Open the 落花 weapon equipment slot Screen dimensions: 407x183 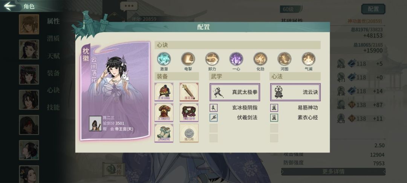pos(189,92)
